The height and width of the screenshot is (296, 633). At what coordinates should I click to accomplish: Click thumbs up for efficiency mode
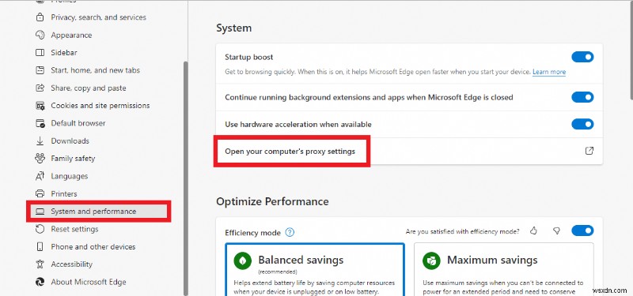tap(533, 230)
